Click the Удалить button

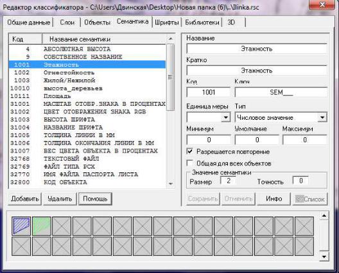tap(60, 199)
